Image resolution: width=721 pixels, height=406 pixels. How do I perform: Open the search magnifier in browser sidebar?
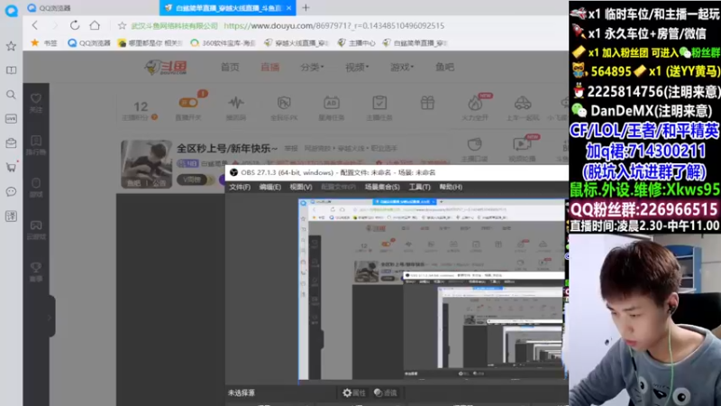(11, 95)
